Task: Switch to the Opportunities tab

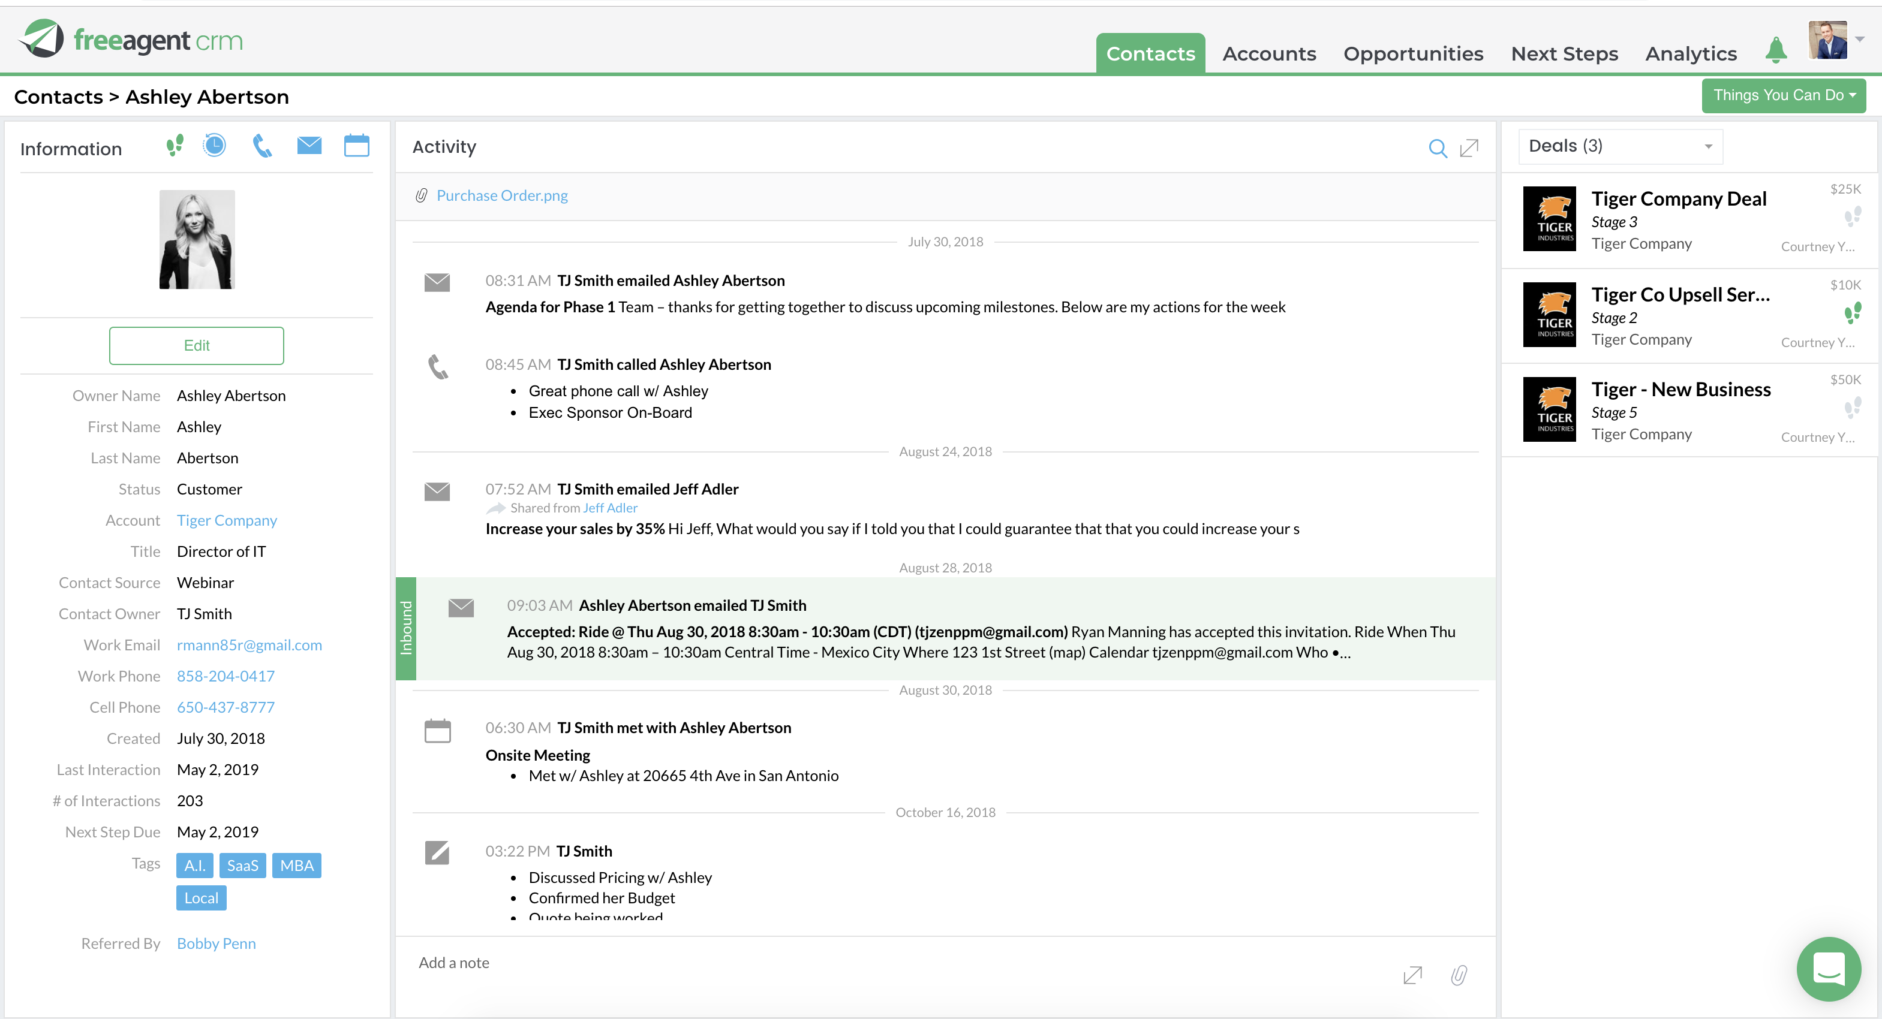Action: coord(1413,54)
